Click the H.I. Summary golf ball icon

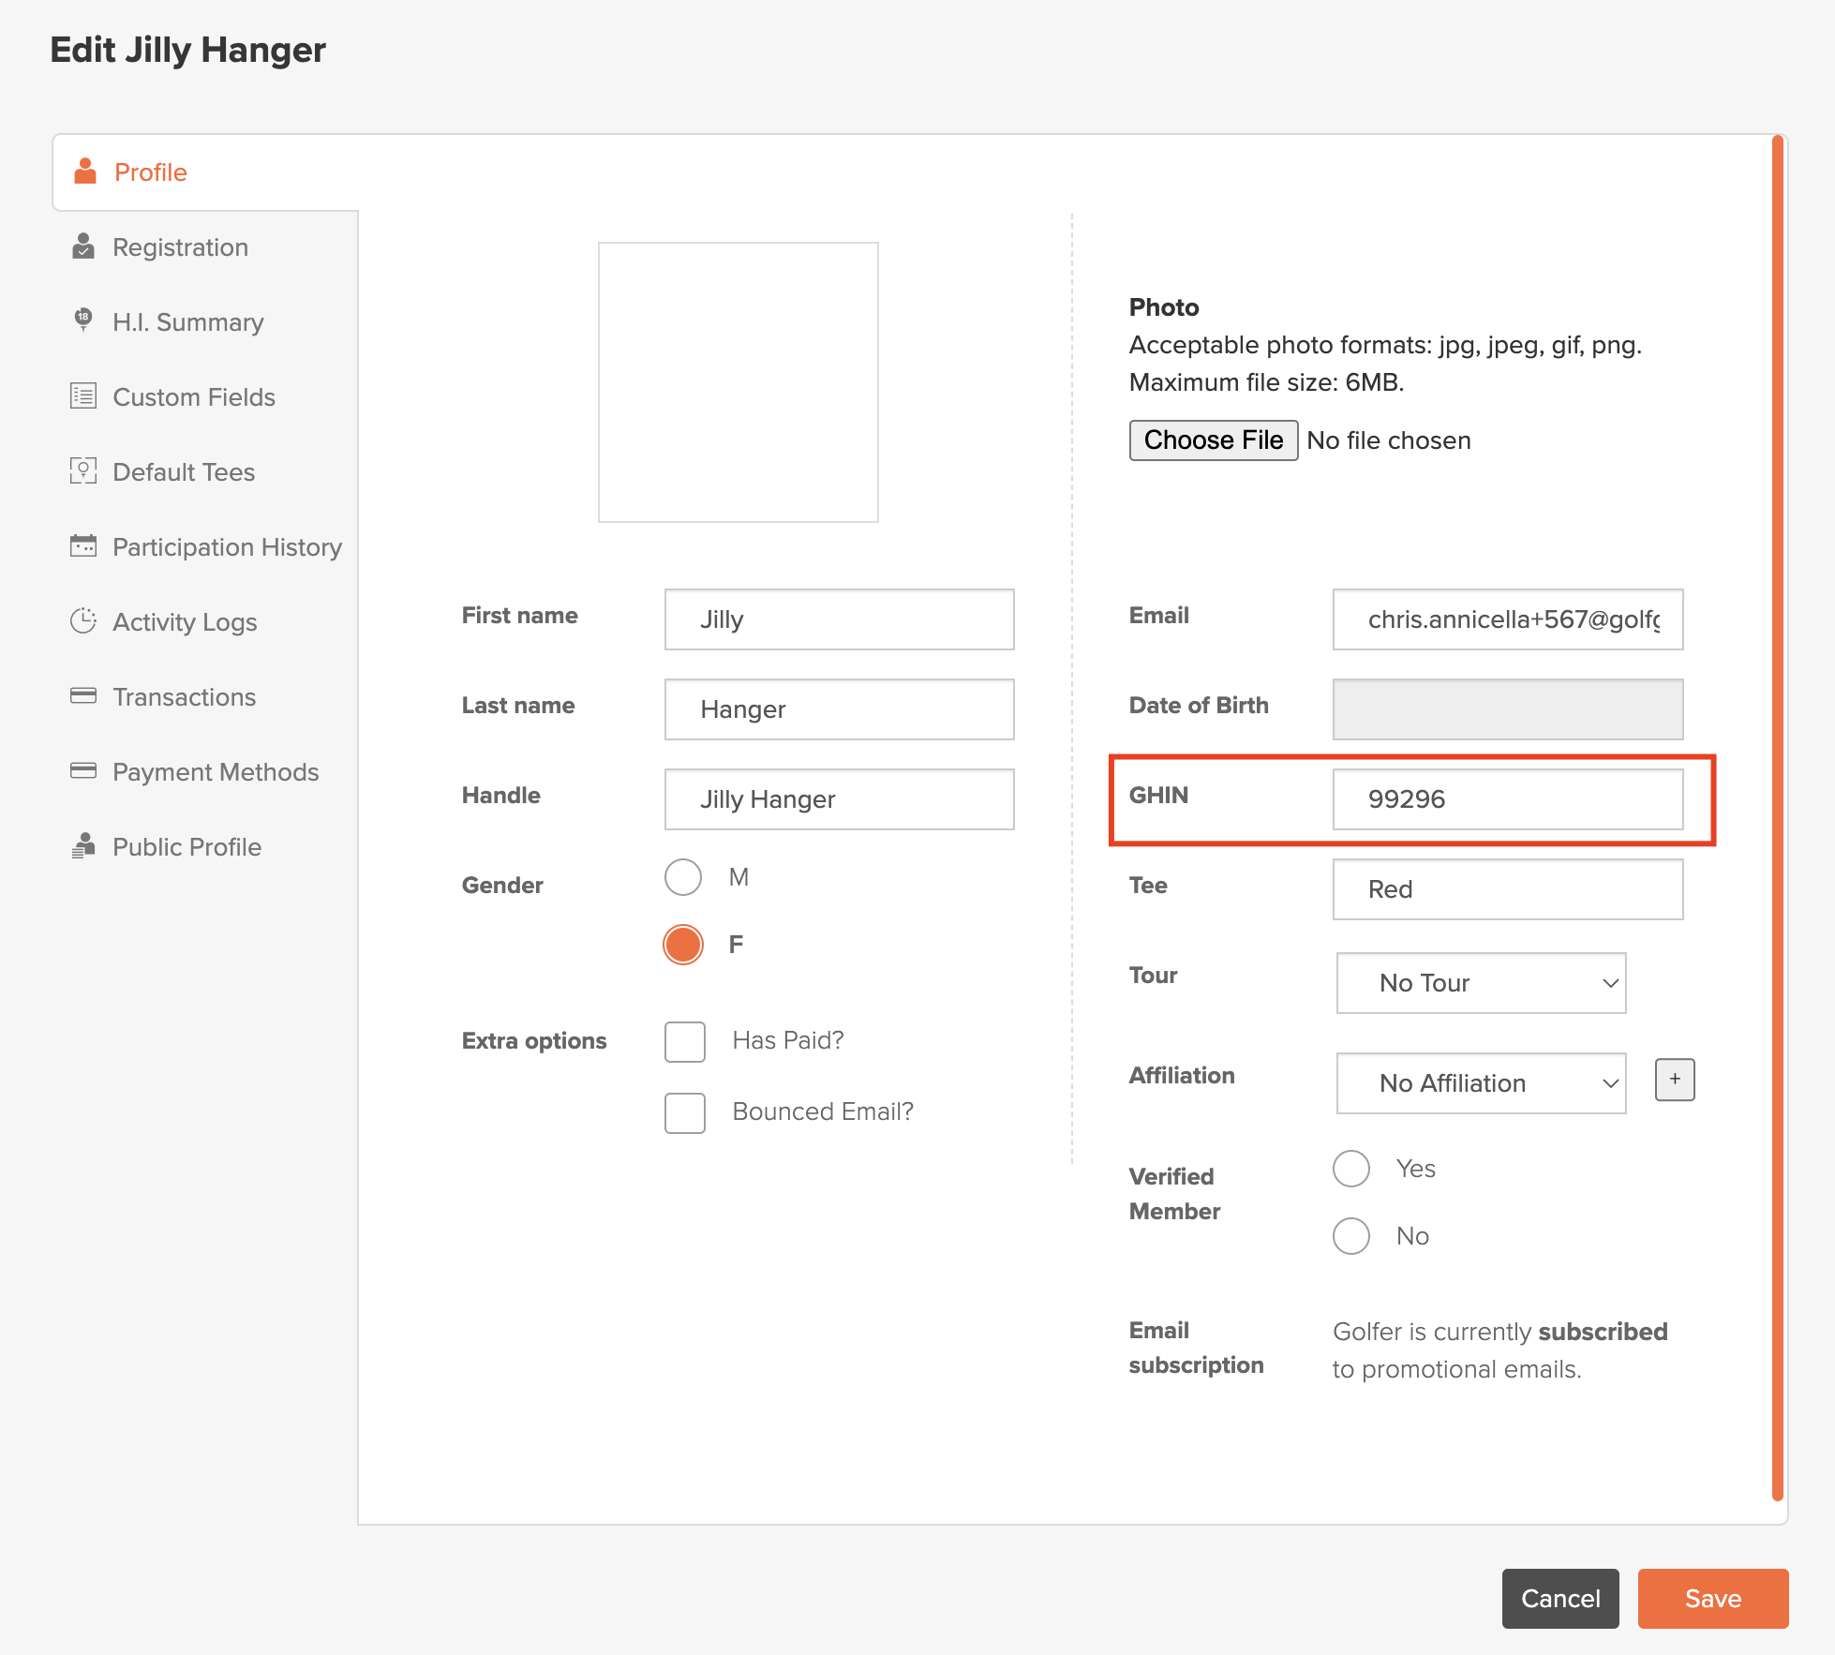click(x=83, y=321)
